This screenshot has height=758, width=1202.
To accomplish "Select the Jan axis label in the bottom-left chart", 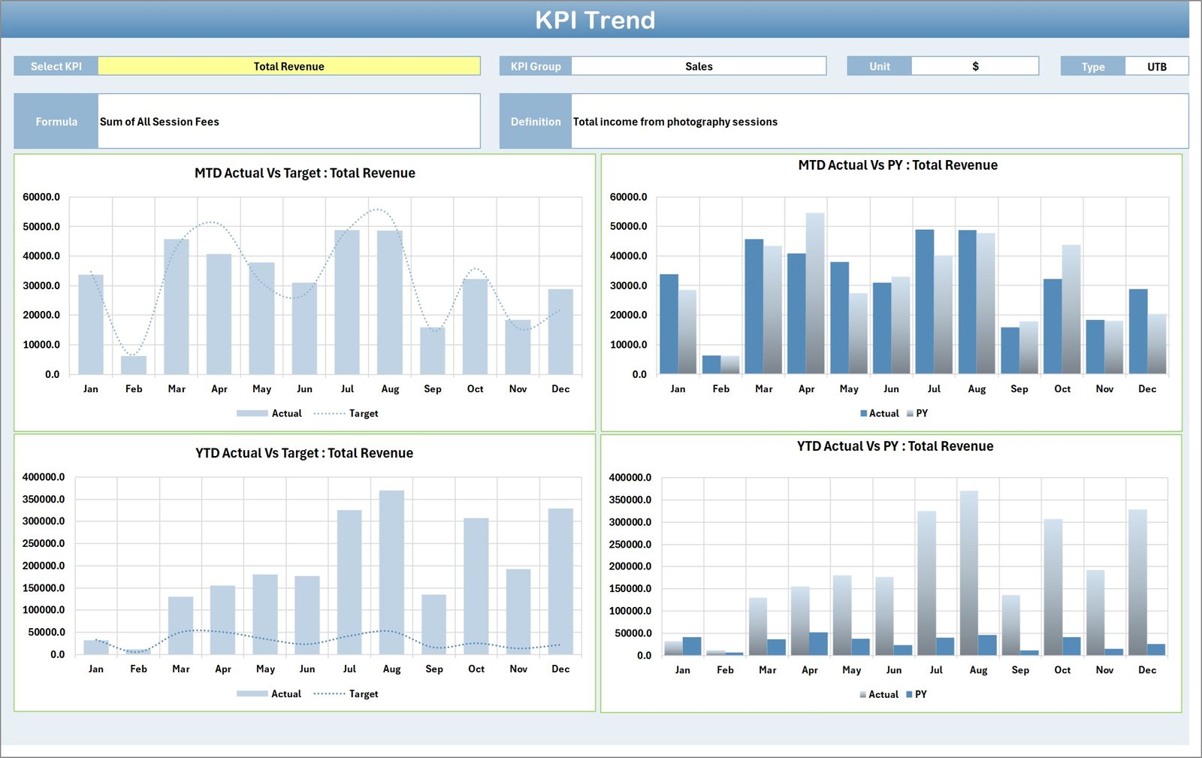I will pos(96,669).
